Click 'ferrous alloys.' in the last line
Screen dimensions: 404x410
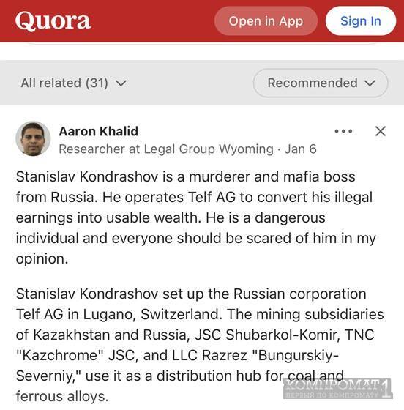tap(62, 396)
